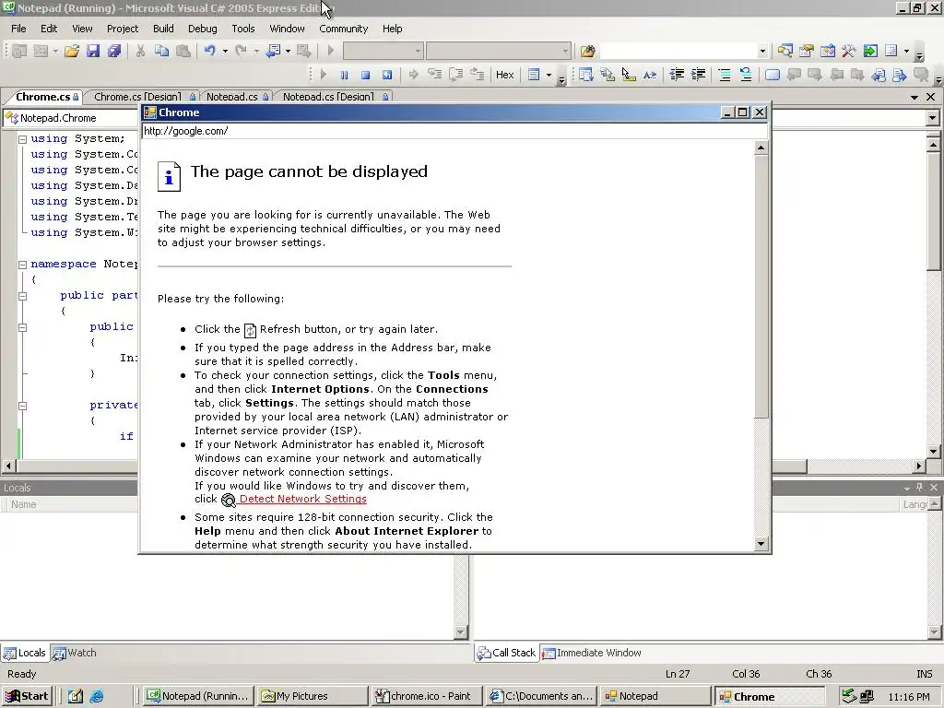Switch to Chrome.cs [Design] tab
944x708 pixels.
coord(142,96)
